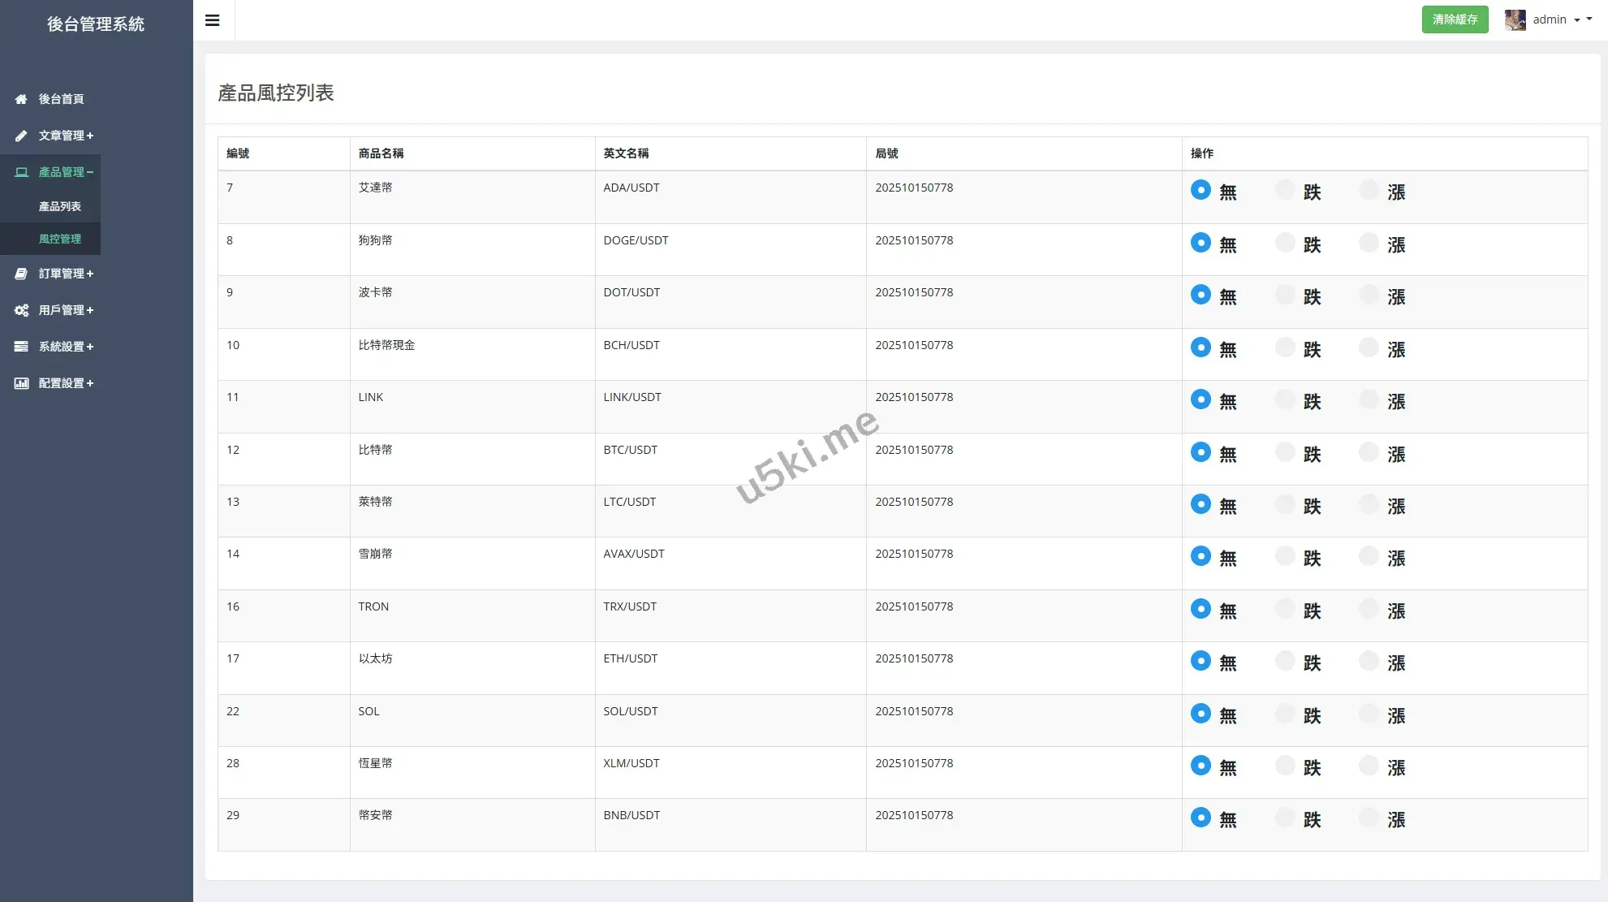Select 跌 radio for ADA/USDT row
This screenshot has width=1608, height=902.
tap(1285, 190)
